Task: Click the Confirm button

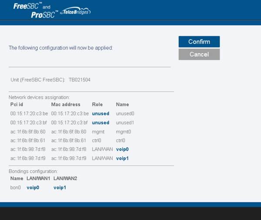Action: [x=199, y=42]
